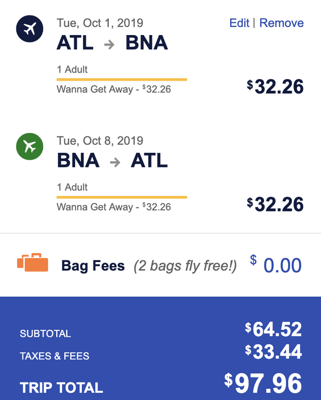The height and width of the screenshot is (400, 321).
Task: Click the ATL destination code on return flight
Action: point(149,161)
